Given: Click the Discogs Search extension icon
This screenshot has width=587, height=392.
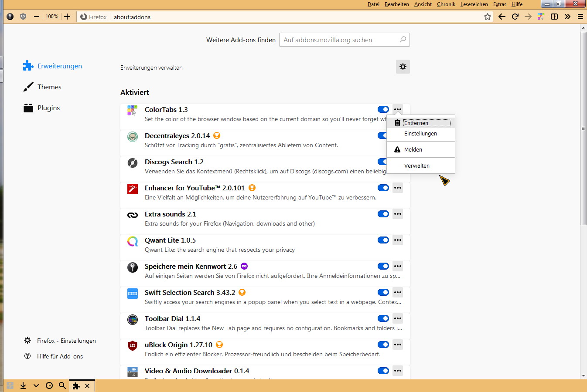Looking at the screenshot, I should point(133,163).
